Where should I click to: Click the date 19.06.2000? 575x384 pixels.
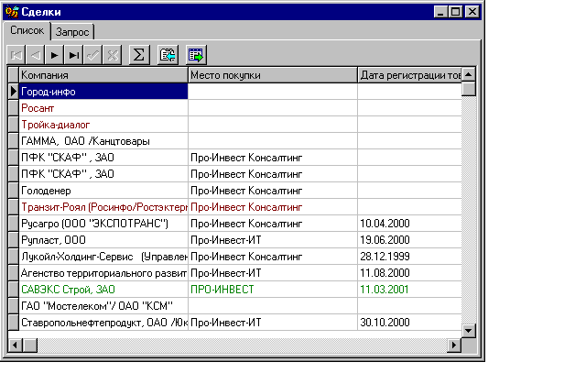coord(409,240)
